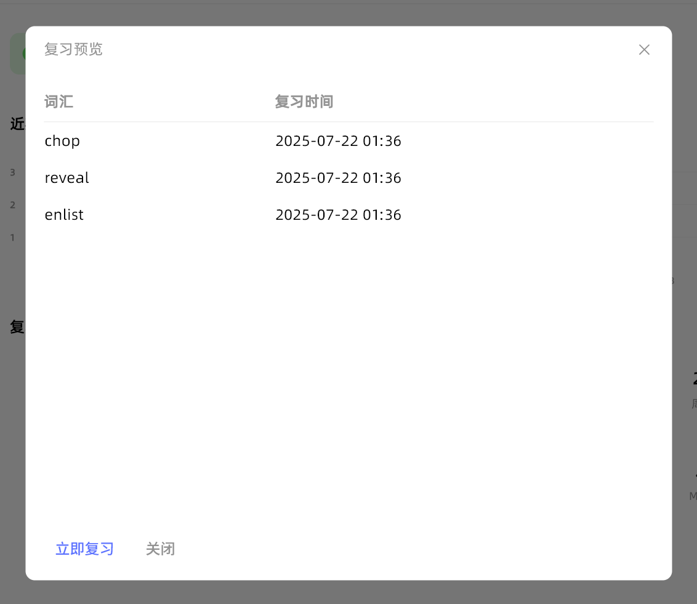The image size is (697, 604).
Task: Click the 复习时间 column header
Action: pos(304,102)
